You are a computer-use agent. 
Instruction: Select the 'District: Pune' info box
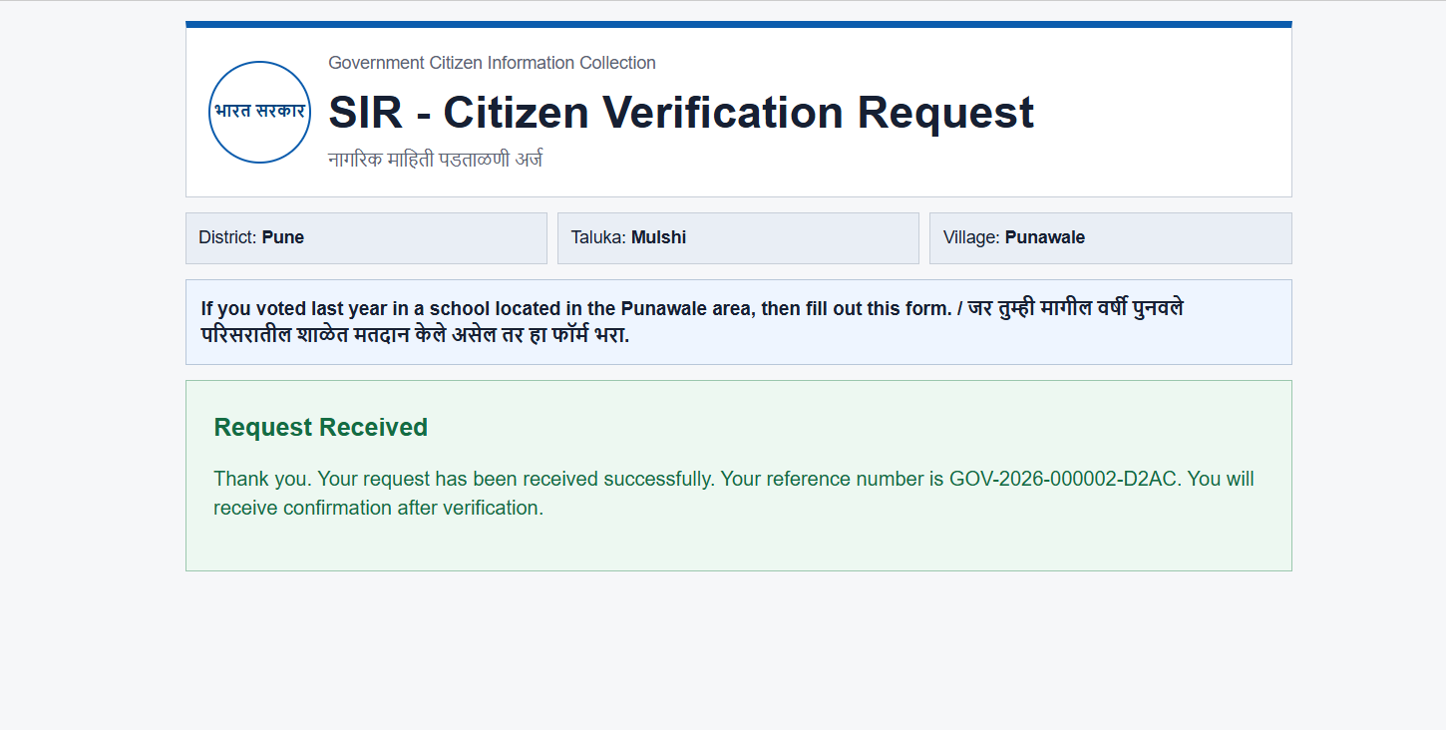coord(366,238)
